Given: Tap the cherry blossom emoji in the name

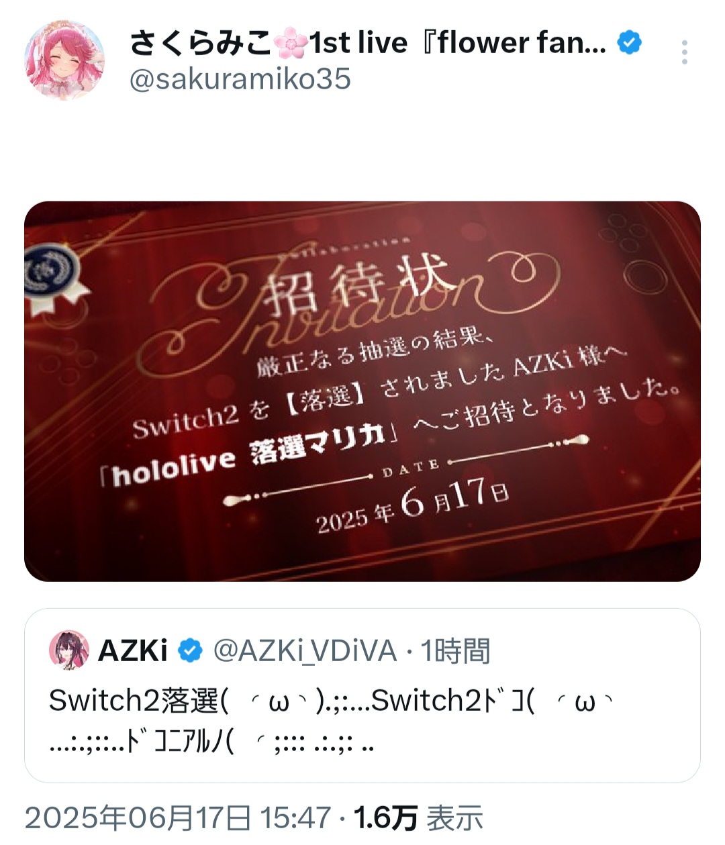Looking at the screenshot, I should coord(291,43).
